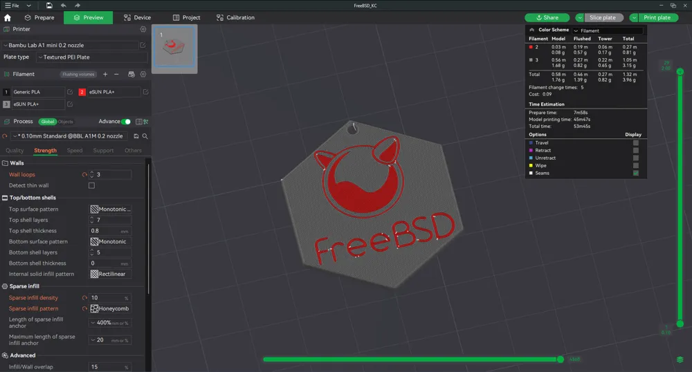Click the vertical layer slider top handle
692x372 pixels.
point(680,71)
